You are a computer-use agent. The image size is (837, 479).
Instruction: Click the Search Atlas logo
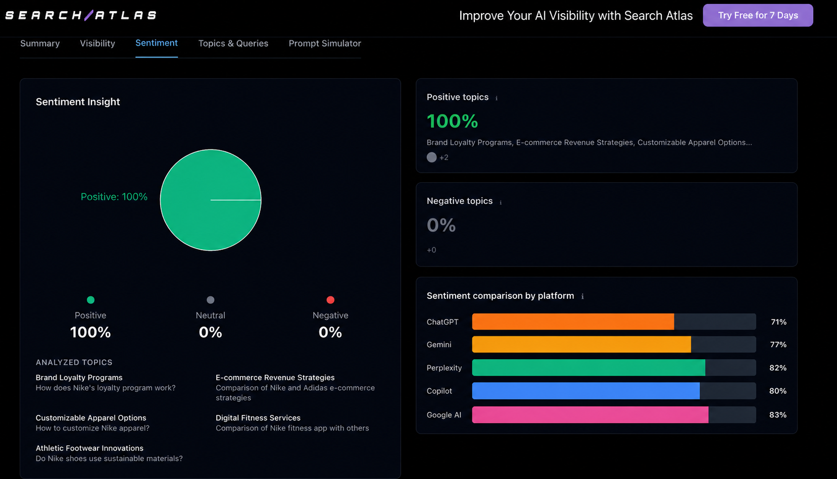tap(81, 15)
